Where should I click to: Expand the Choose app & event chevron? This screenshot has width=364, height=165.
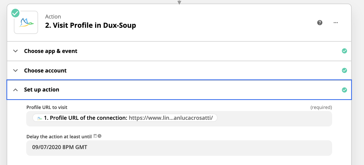(x=15, y=51)
